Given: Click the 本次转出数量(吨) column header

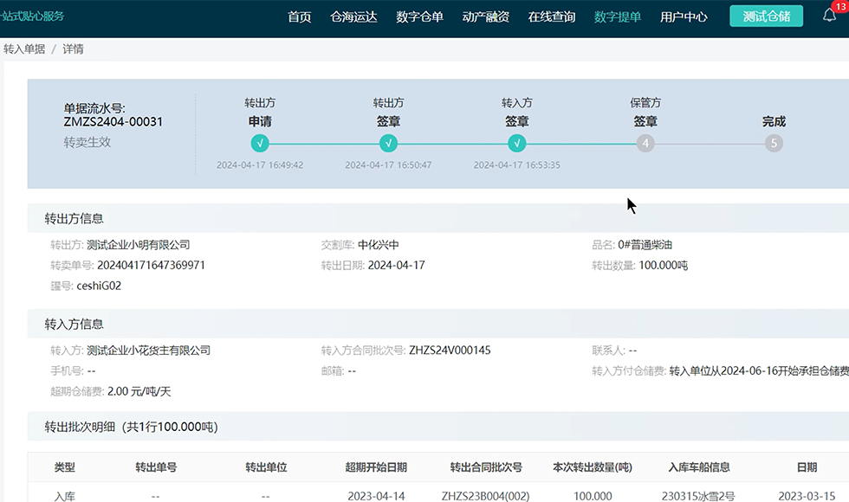Looking at the screenshot, I should (x=593, y=467).
